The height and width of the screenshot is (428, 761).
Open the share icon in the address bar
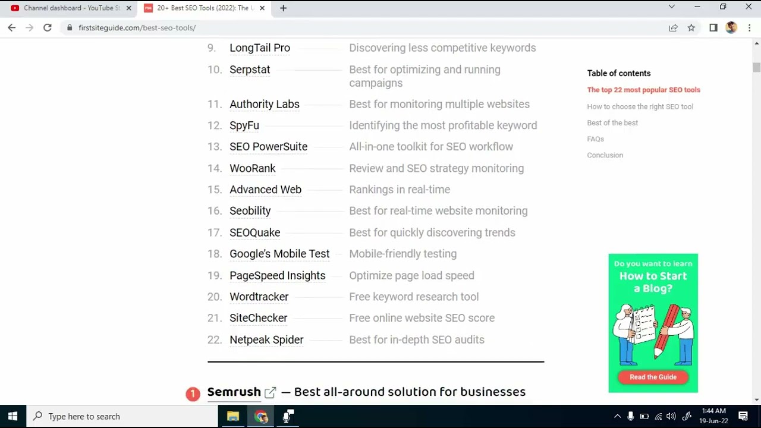[x=673, y=28]
